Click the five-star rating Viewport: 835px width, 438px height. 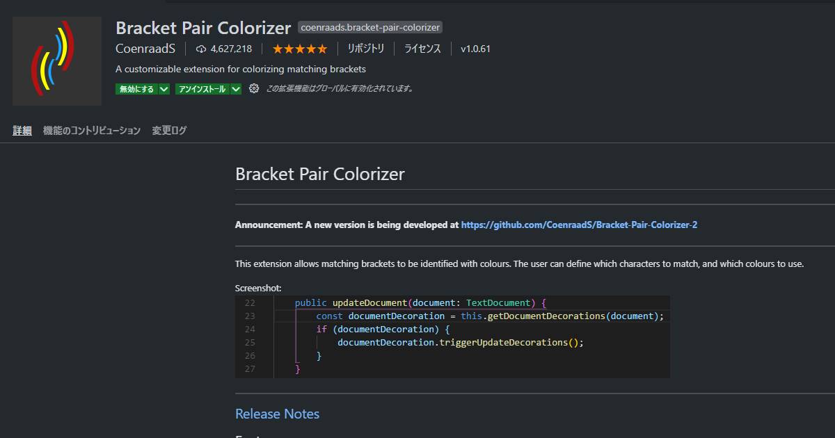pos(299,49)
